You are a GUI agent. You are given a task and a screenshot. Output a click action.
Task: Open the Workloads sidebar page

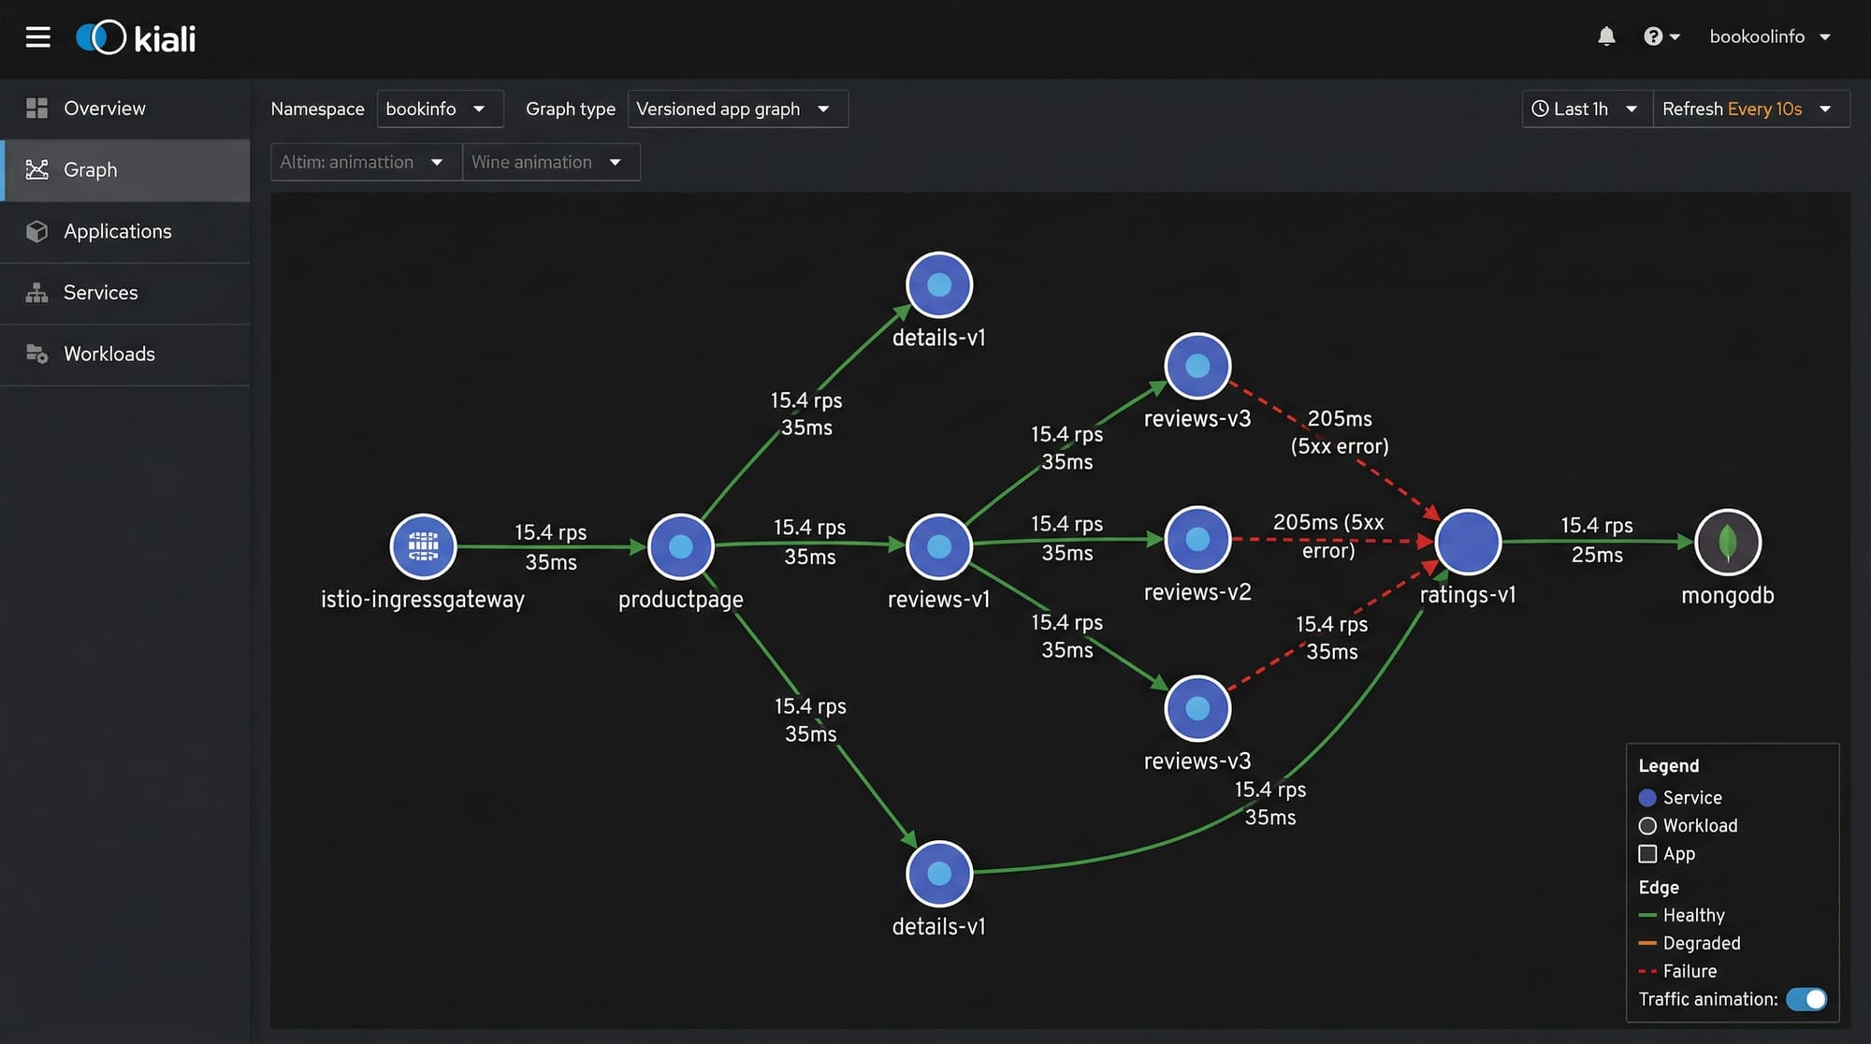click(x=109, y=354)
